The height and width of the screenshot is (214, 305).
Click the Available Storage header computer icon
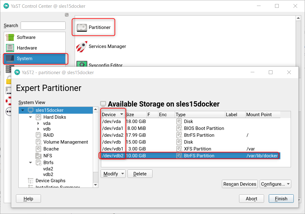pos(103,104)
